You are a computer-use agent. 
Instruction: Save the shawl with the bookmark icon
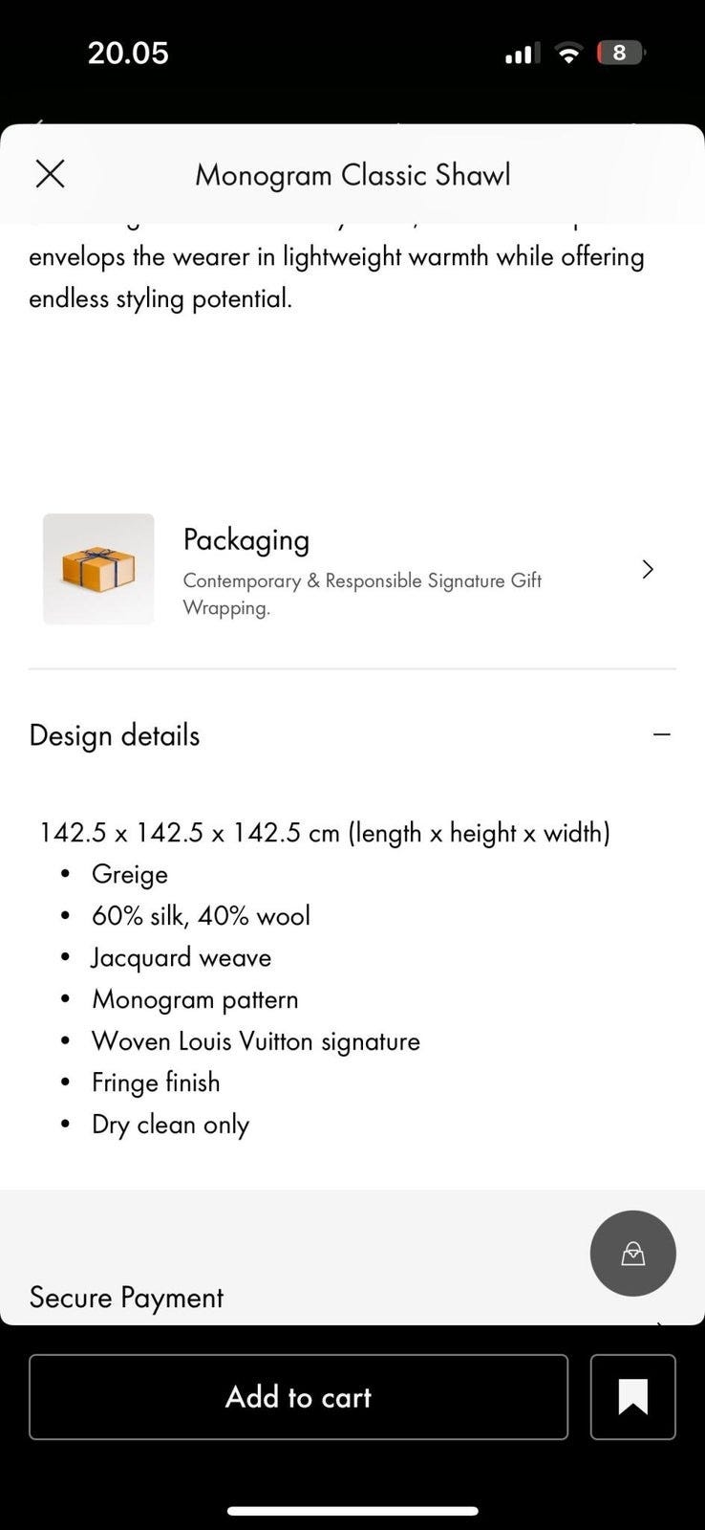[x=632, y=1397]
